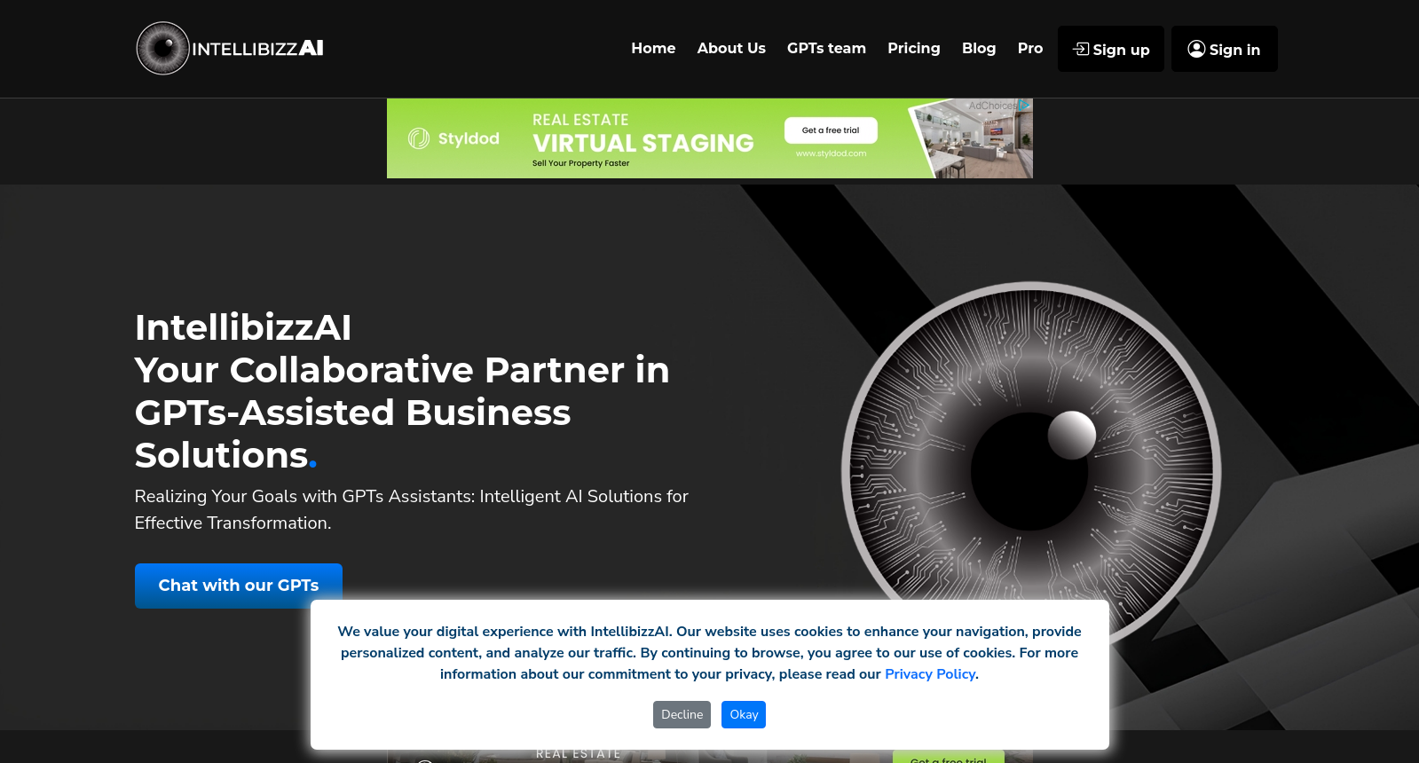Open the Blog section
Screen dimensions: 1419x763
click(979, 48)
